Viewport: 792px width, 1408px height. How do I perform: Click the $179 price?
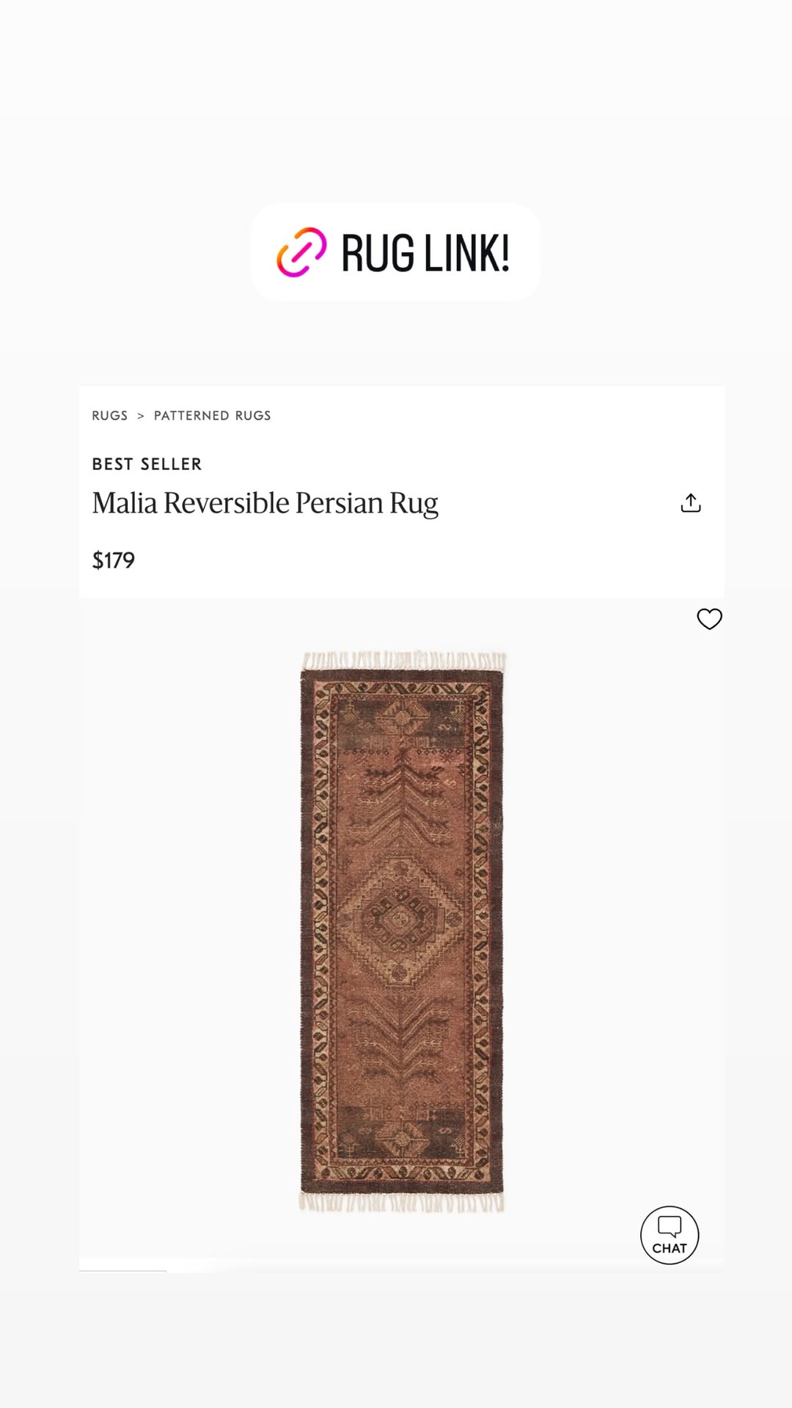click(x=114, y=560)
